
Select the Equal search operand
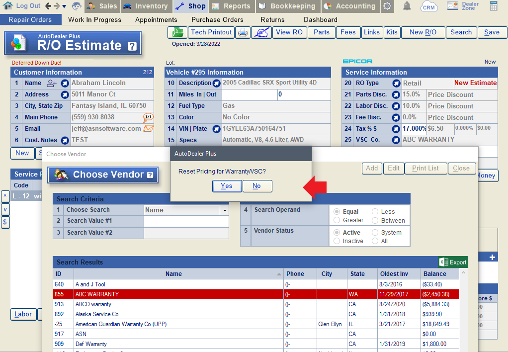pyautogui.click(x=337, y=212)
